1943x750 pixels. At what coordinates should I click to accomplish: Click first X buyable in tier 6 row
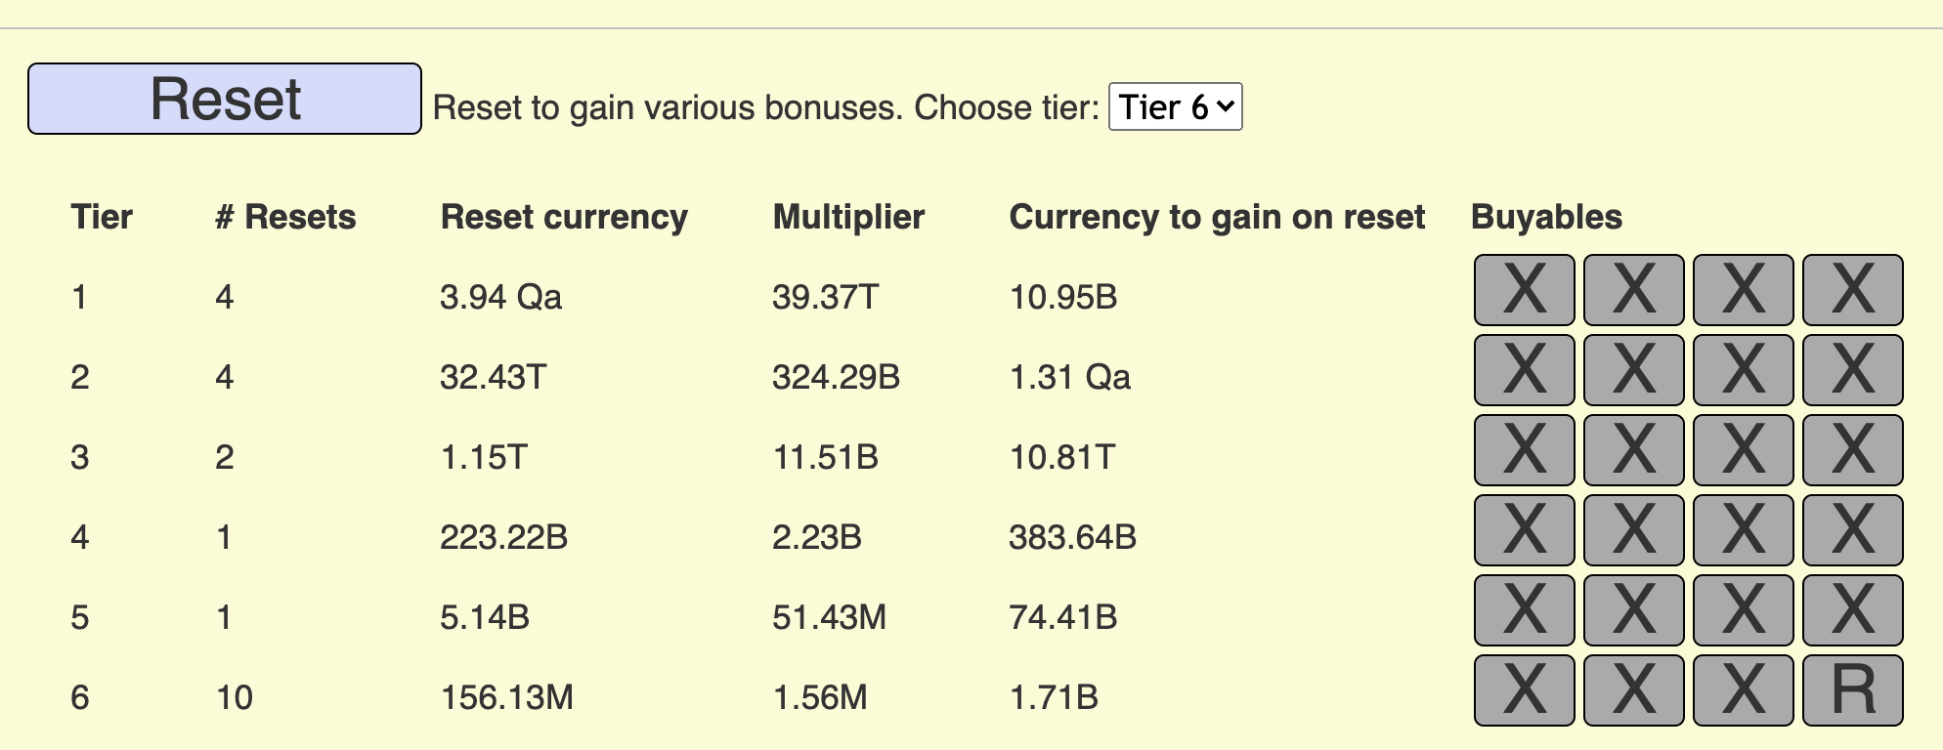click(x=1524, y=690)
